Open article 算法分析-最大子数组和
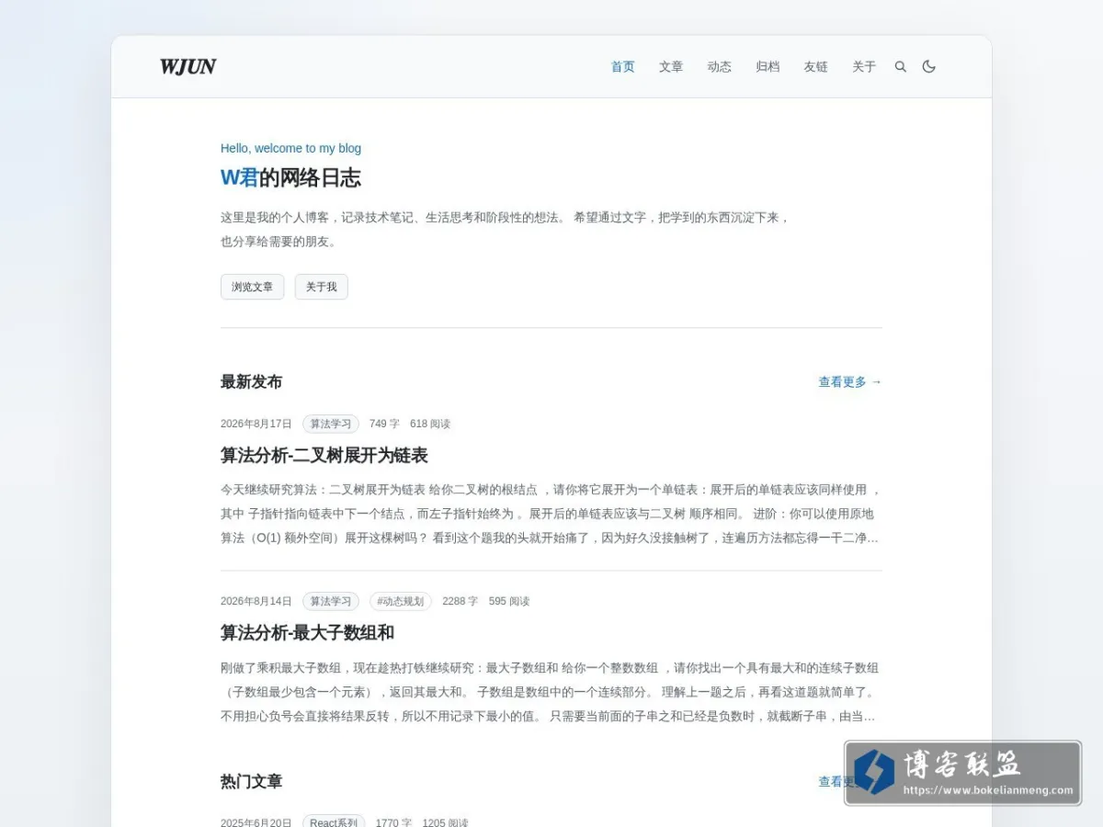 [x=307, y=632]
